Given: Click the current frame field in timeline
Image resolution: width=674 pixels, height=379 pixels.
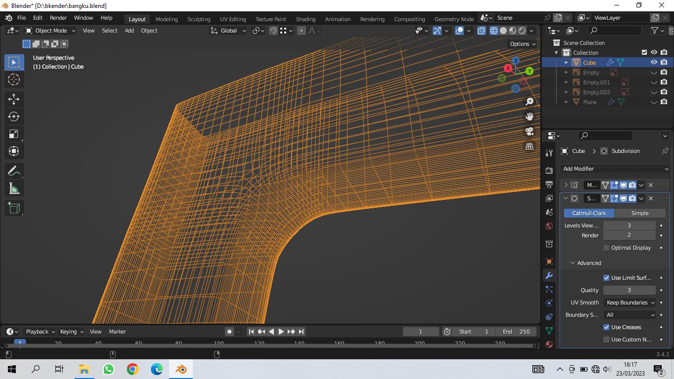Looking at the screenshot, I should 420,331.
